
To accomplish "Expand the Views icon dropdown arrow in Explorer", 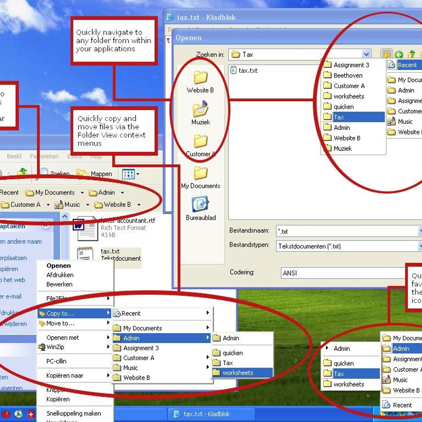I will (x=138, y=174).
